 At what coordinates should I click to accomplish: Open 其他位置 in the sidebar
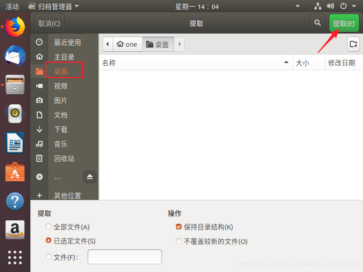[67, 196]
